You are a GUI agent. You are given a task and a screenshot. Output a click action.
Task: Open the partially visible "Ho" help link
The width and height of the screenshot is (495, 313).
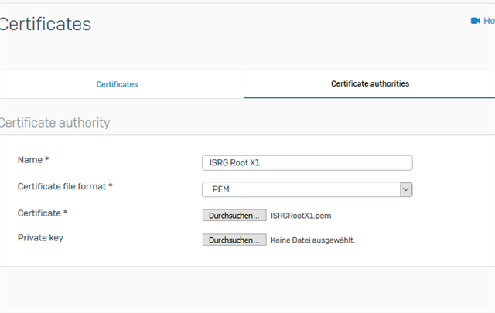coord(489,21)
